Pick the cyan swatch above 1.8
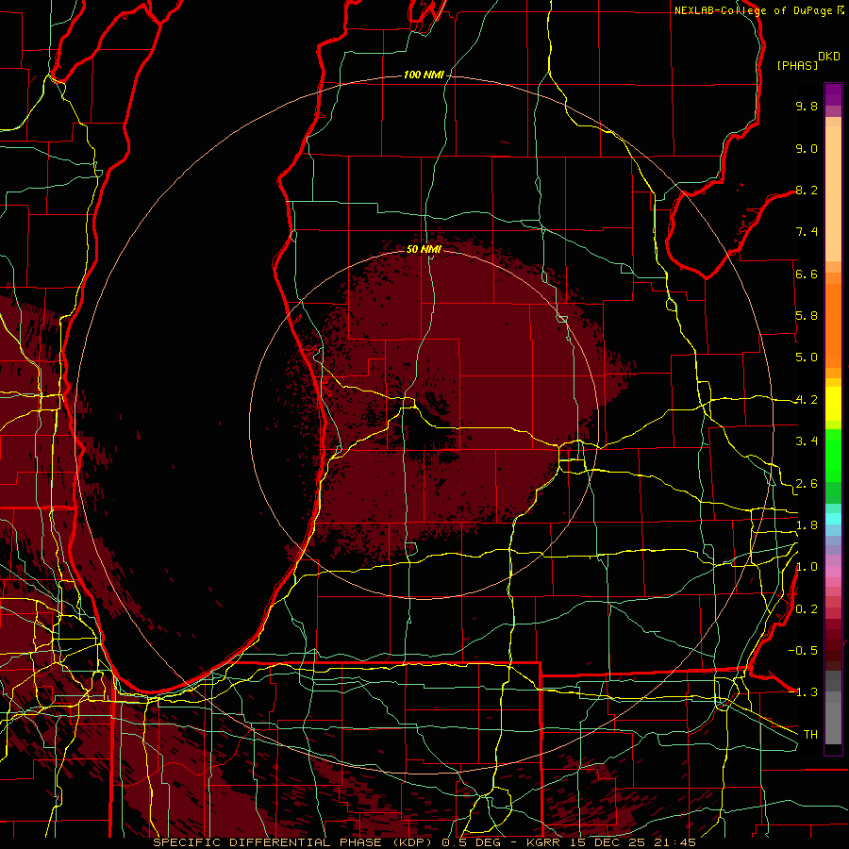The image size is (849, 849). [833, 519]
